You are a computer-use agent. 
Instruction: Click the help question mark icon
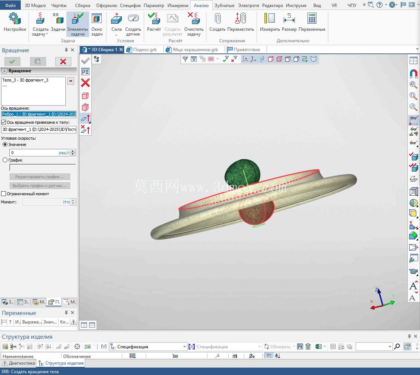pos(380,5)
